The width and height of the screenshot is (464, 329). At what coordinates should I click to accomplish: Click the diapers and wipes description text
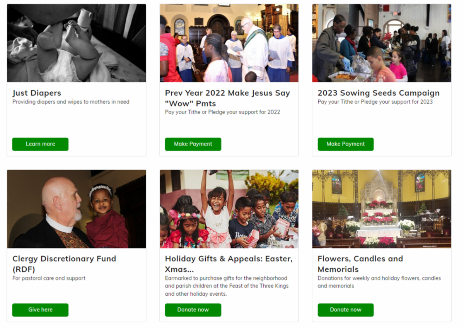pyautogui.click(x=71, y=102)
